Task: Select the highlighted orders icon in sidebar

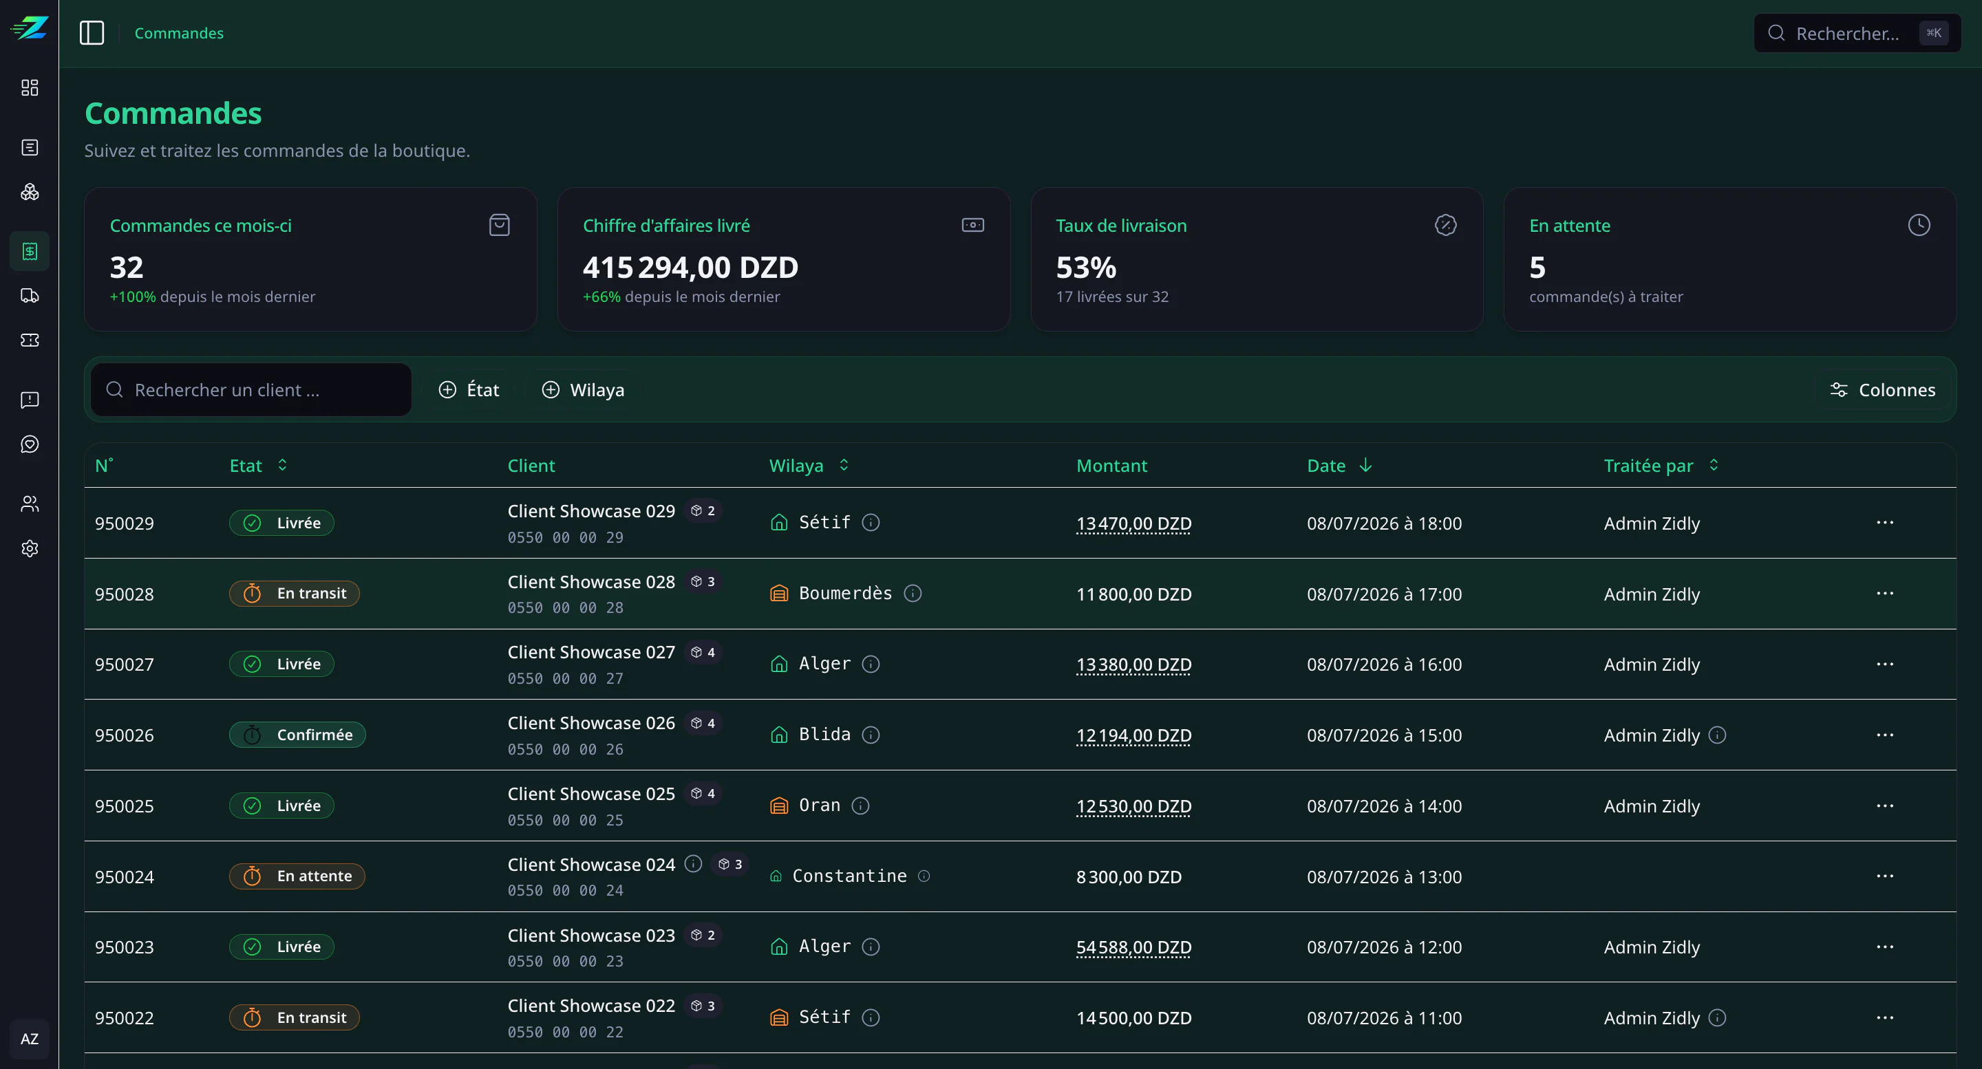Action: pos(29,252)
